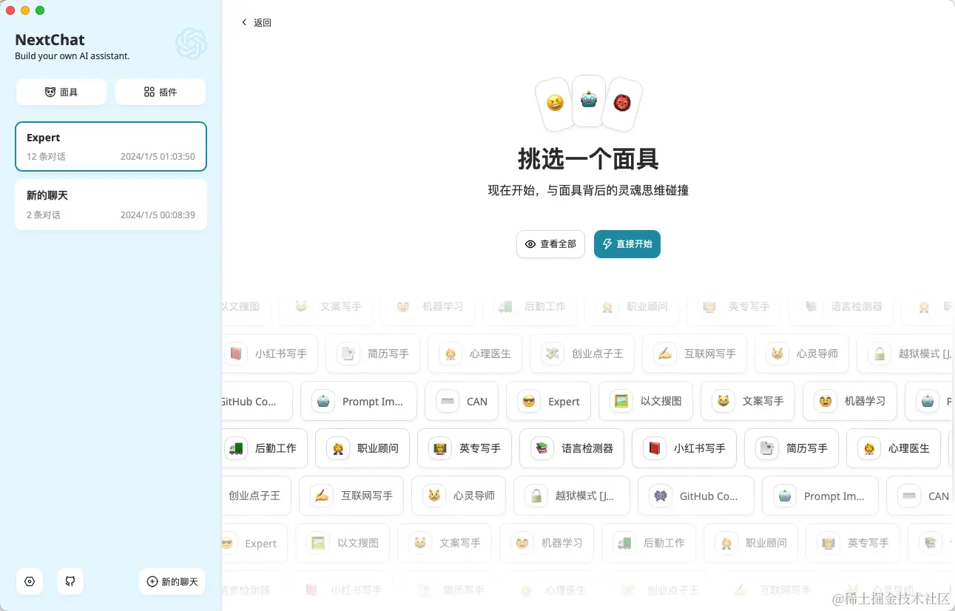Screen dimensions: 955x611
Task: Click 直接开始 to start directly
Action: click(627, 244)
